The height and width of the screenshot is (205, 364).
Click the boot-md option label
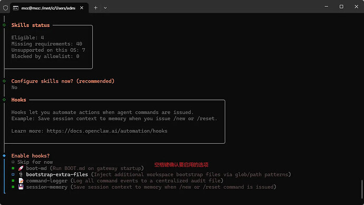coord(36,168)
